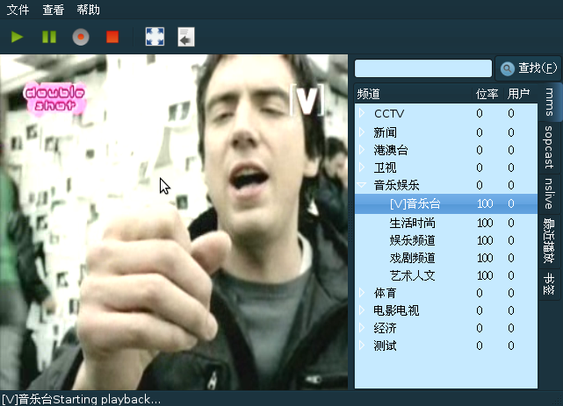Expand the 测试 channel group

tap(362, 345)
